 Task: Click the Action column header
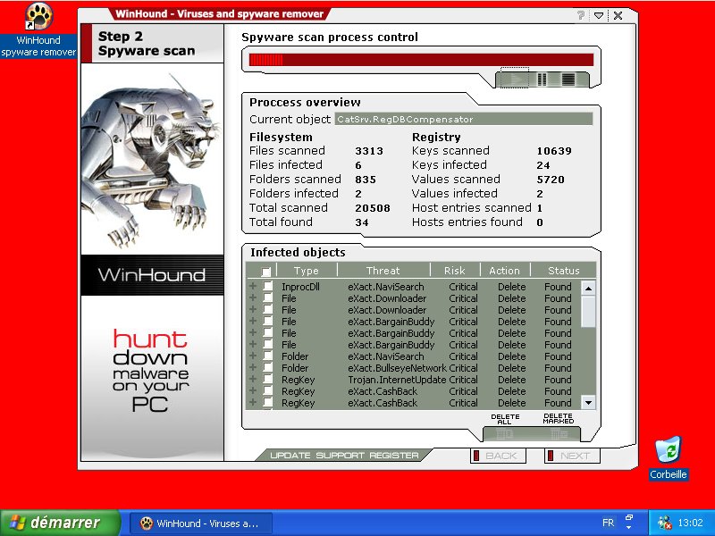(x=504, y=271)
